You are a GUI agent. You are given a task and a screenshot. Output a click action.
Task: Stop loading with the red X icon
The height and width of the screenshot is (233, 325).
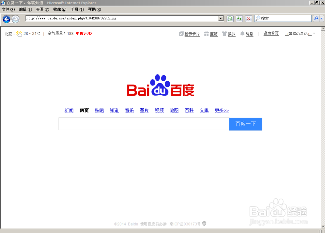pyautogui.click(x=249, y=19)
